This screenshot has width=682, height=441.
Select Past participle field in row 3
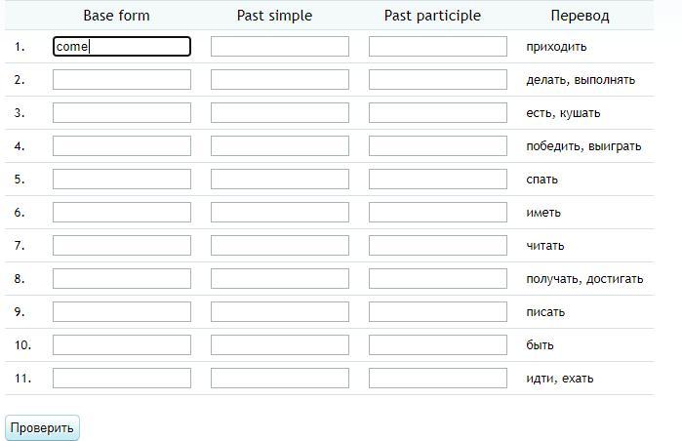pos(437,113)
